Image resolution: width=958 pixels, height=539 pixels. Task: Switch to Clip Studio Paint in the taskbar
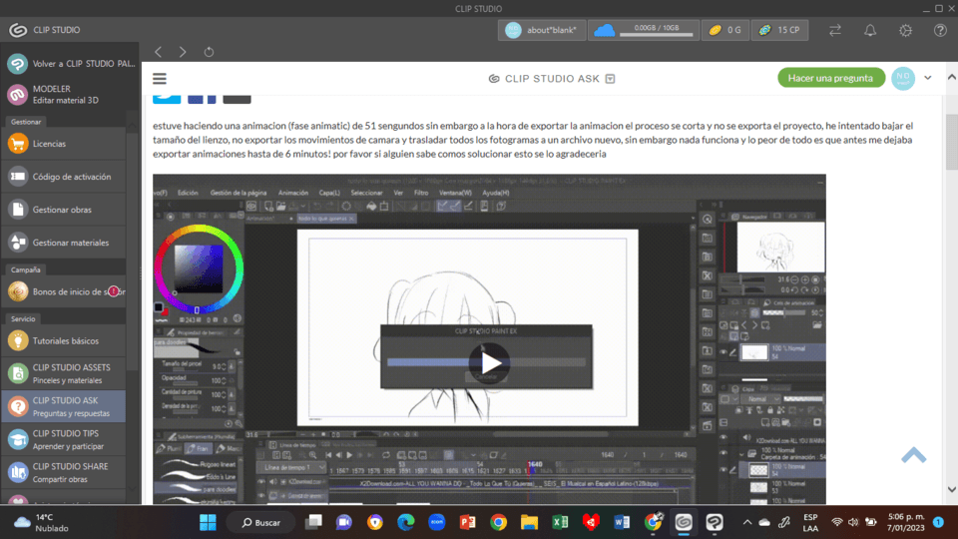pyautogui.click(x=715, y=522)
